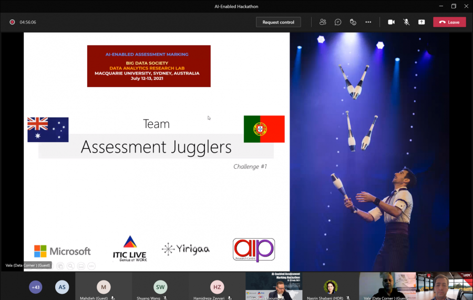
Task: Click the Microsoft logo on the slide
Action: coord(62,251)
